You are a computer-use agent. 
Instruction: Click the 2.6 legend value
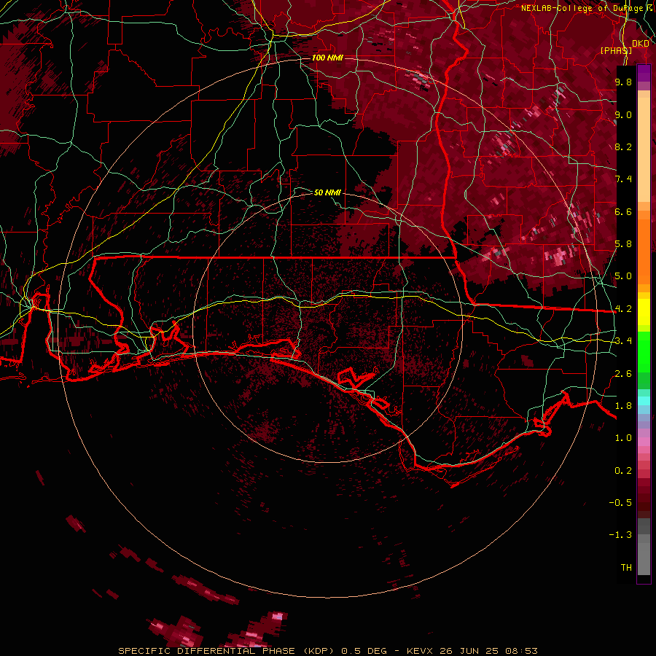(623, 374)
